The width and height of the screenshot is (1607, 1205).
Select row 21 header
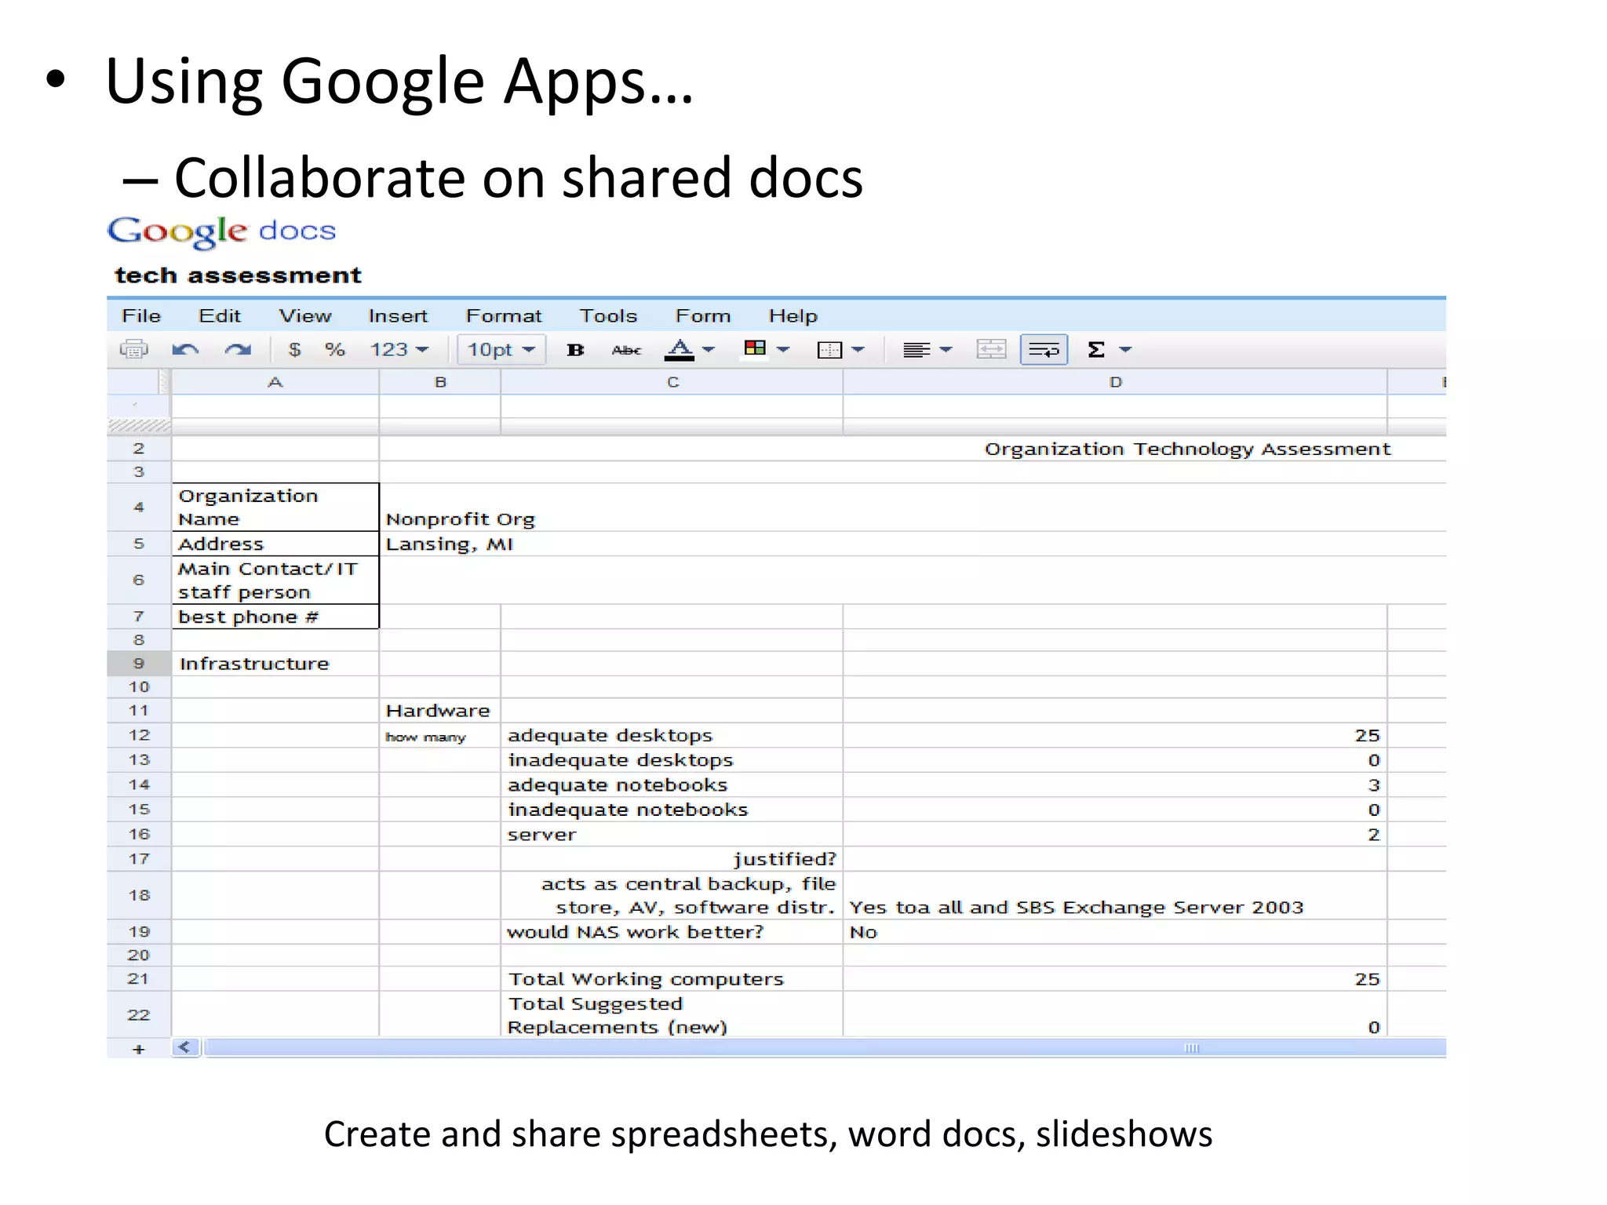point(139,978)
